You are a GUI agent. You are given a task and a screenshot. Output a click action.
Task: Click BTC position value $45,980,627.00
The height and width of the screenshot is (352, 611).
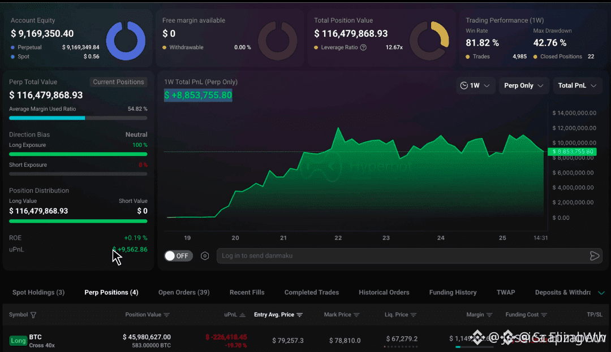[147, 337]
